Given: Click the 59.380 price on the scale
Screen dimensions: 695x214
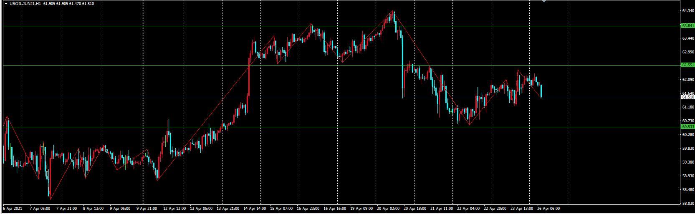Looking at the screenshot, I should 687,162.
